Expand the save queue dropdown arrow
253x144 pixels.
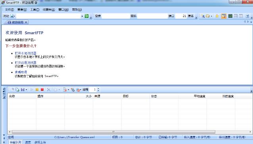coord(26,90)
